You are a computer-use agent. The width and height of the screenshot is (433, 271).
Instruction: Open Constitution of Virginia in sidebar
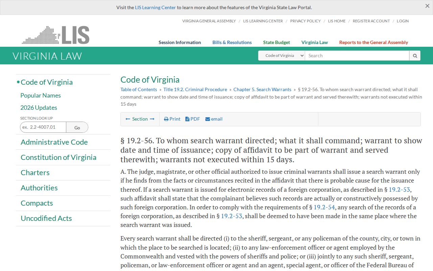click(x=59, y=157)
